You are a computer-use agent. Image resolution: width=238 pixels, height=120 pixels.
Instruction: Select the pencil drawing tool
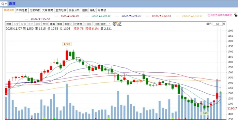pos(119,24)
